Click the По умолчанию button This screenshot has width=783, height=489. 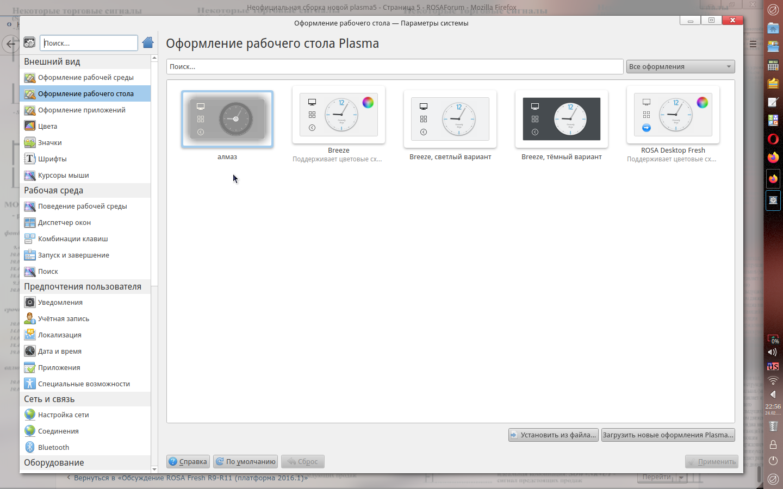(245, 461)
